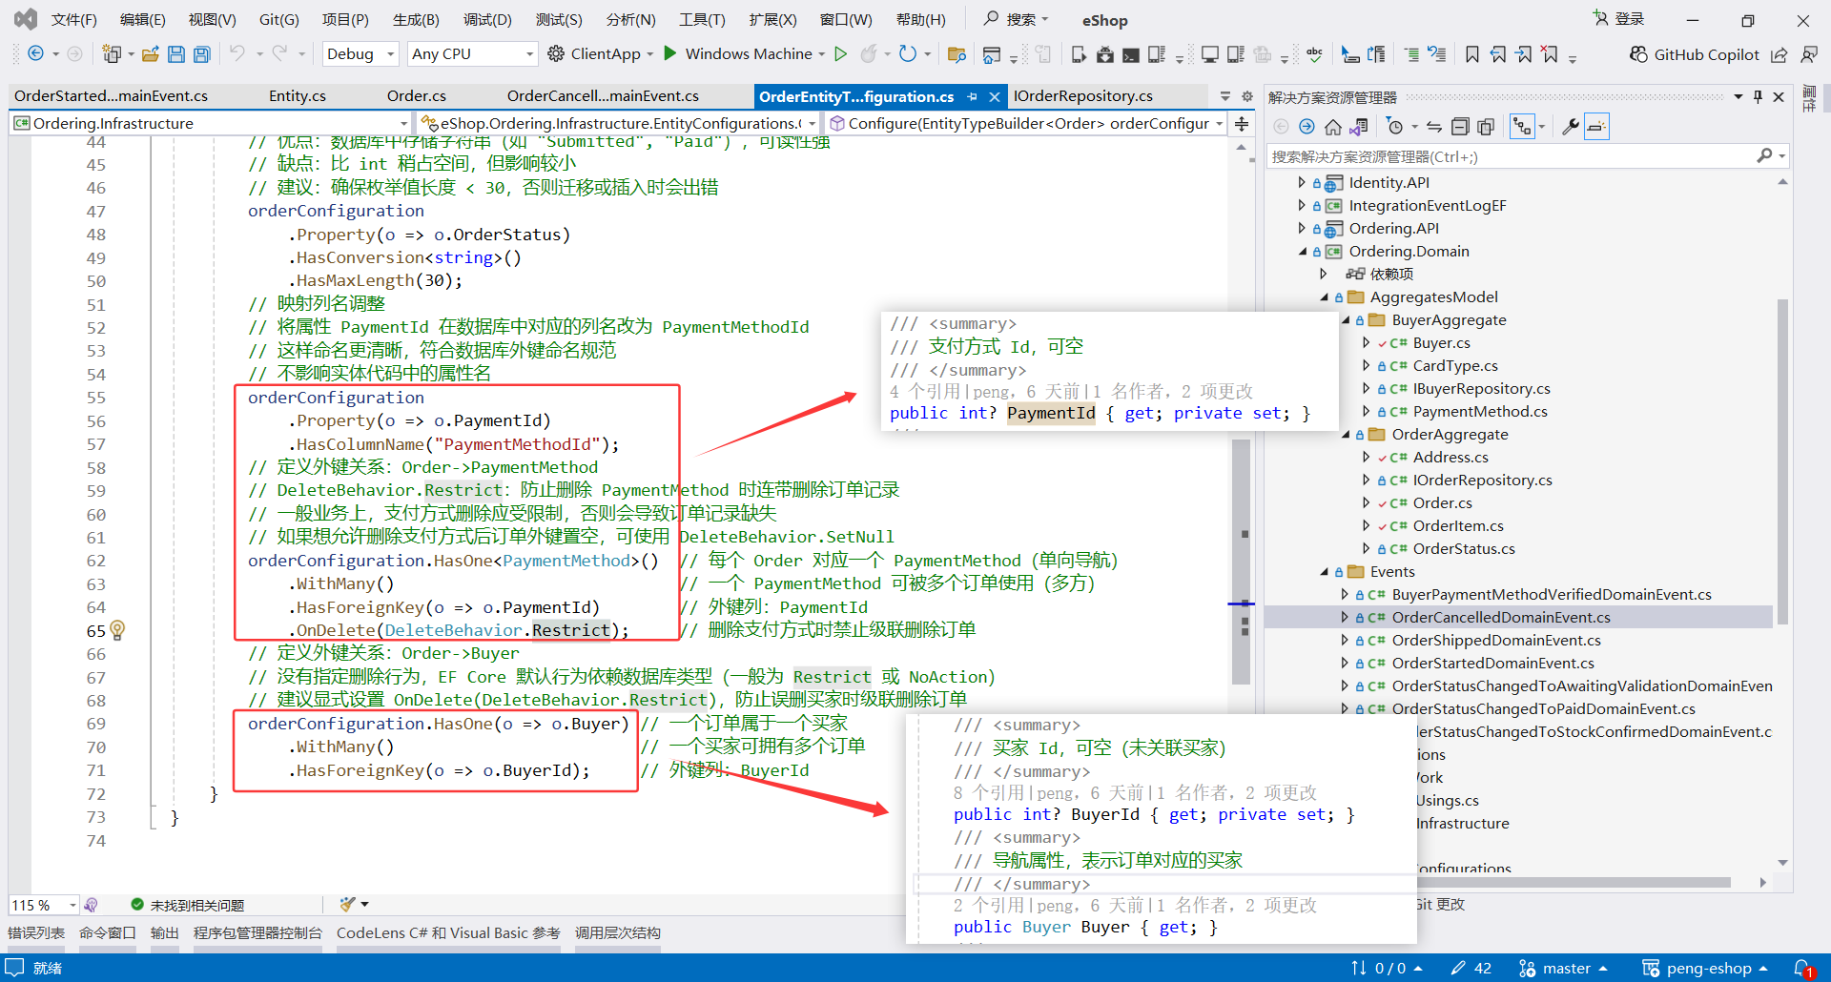Viewport: 1831px width, 982px height.
Task: Open the Find in Files folder-search icon
Action: (957, 54)
